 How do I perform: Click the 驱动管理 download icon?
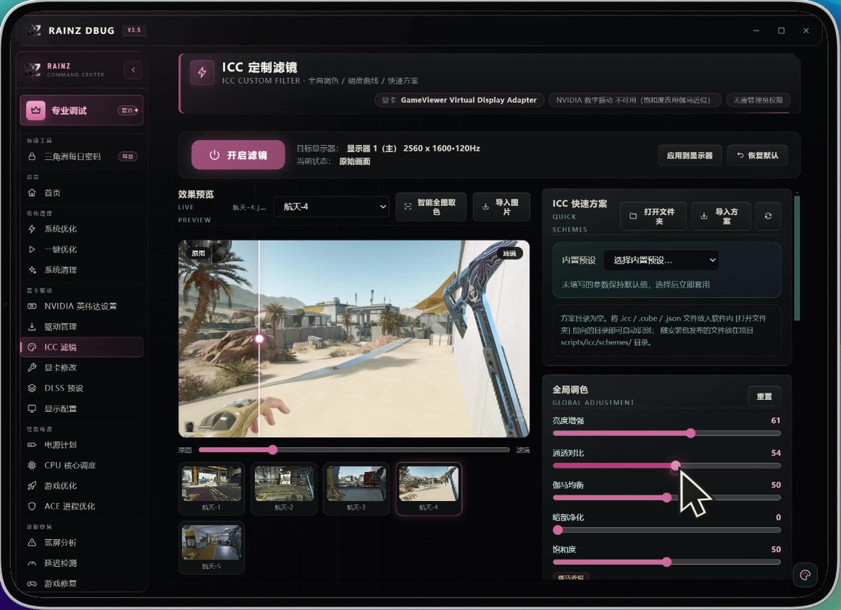pyautogui.click(x=32, y=327)
